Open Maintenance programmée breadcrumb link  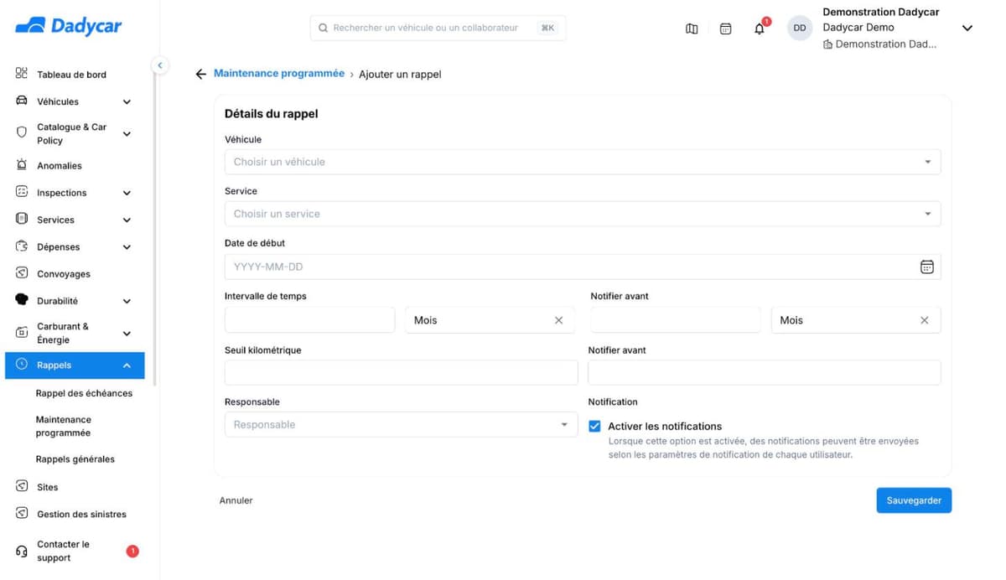[x=279, y=74]
